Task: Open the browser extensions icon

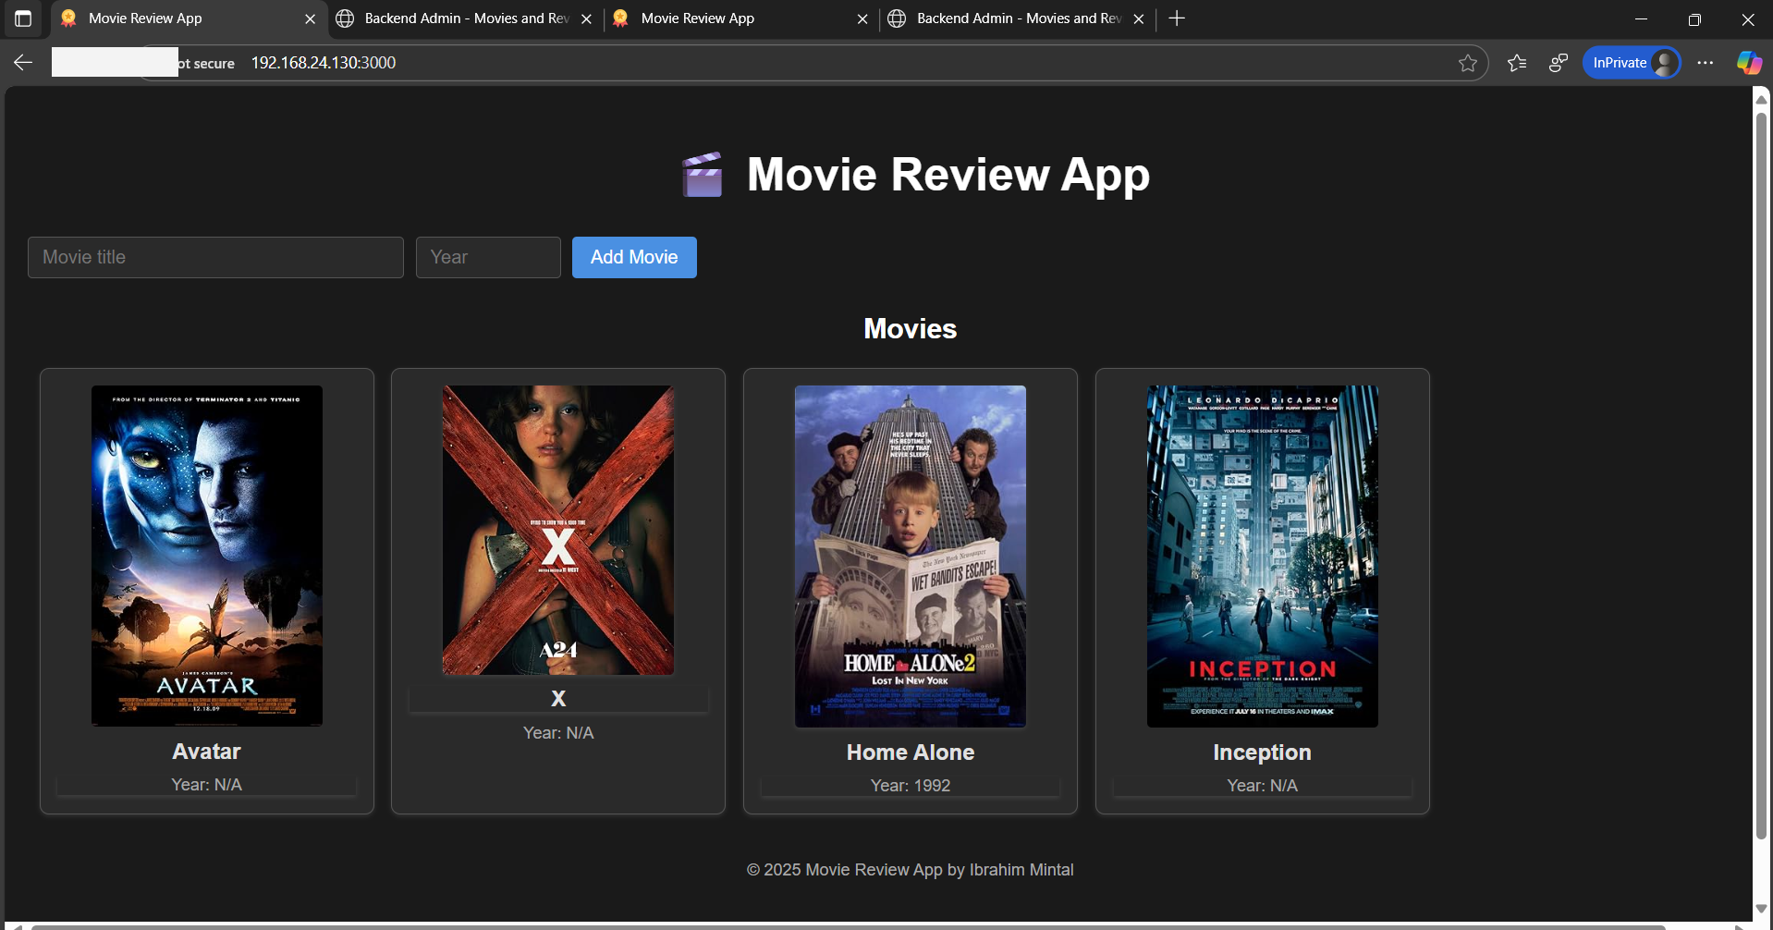Action: point(1558,63)
